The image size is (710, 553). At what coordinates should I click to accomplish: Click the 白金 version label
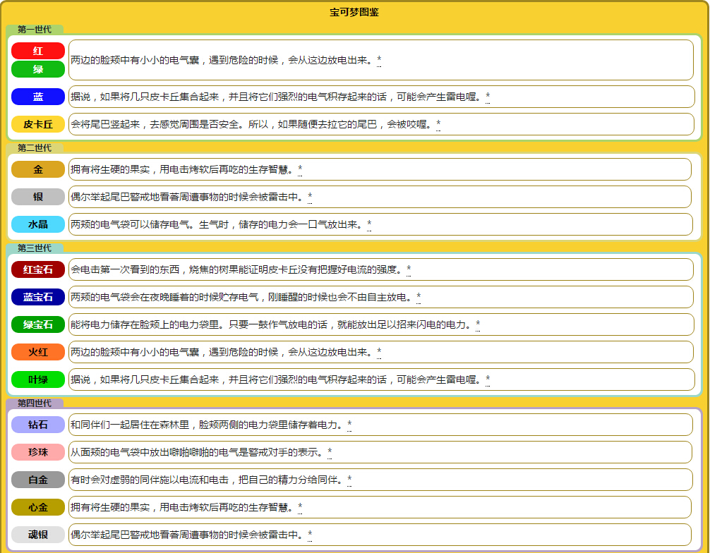(x=38, y=480)
